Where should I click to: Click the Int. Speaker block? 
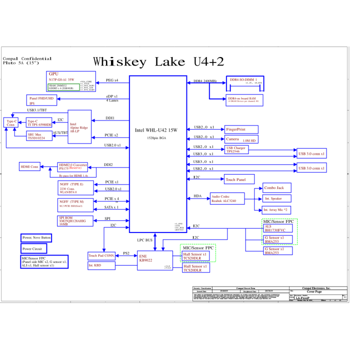276,198
